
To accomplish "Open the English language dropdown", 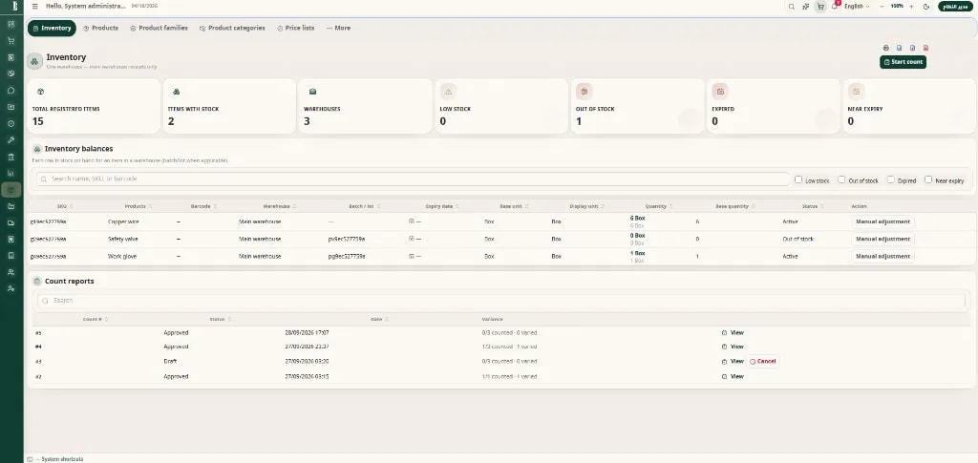I will click(x=857, y=7).
